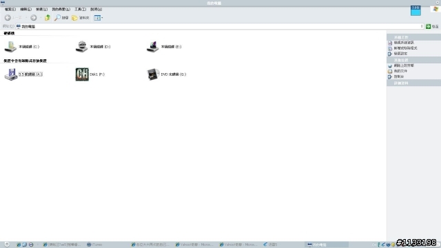This screenshot has width=441, height=248.
Task: Open the File (F) menu
Action: [x=10, y=9]
